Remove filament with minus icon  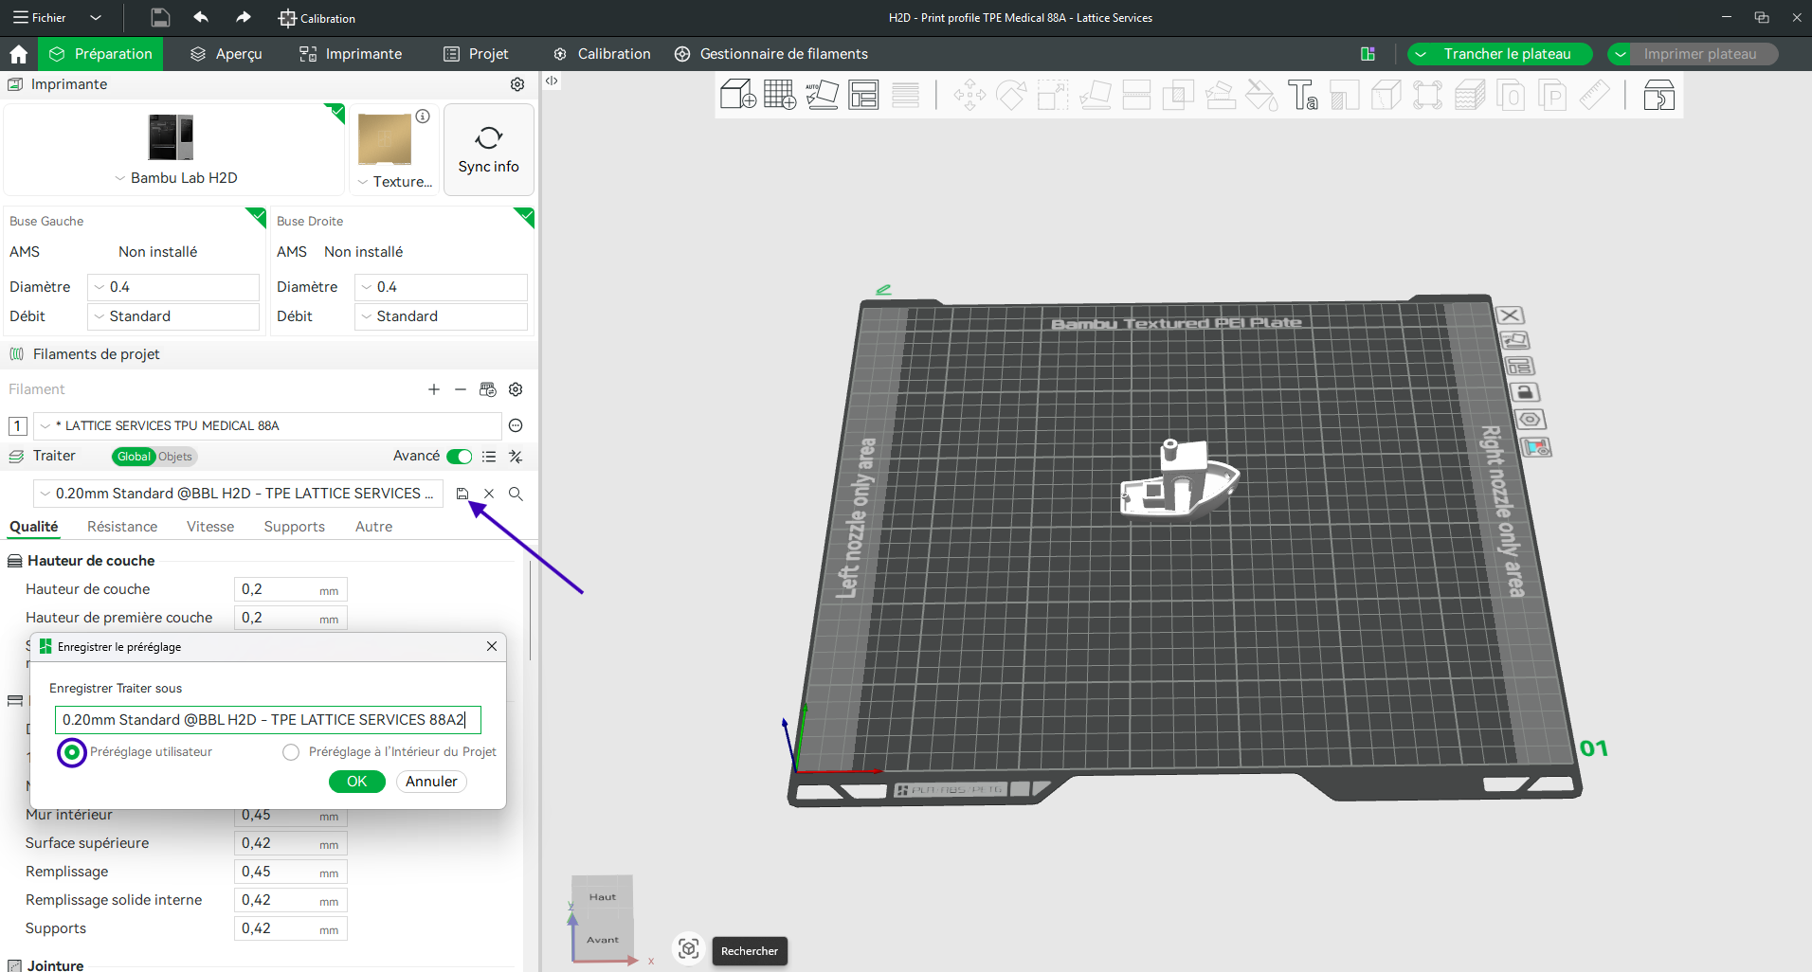pyautogui.click(x=461, y=389)
